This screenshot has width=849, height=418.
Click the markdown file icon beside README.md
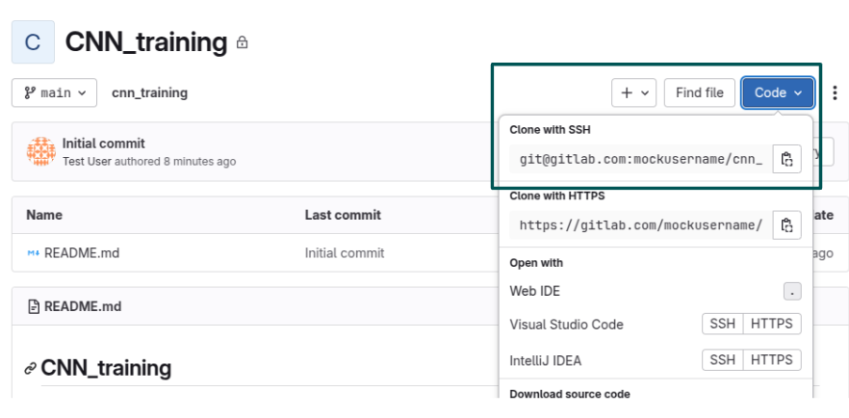(33, 253)
